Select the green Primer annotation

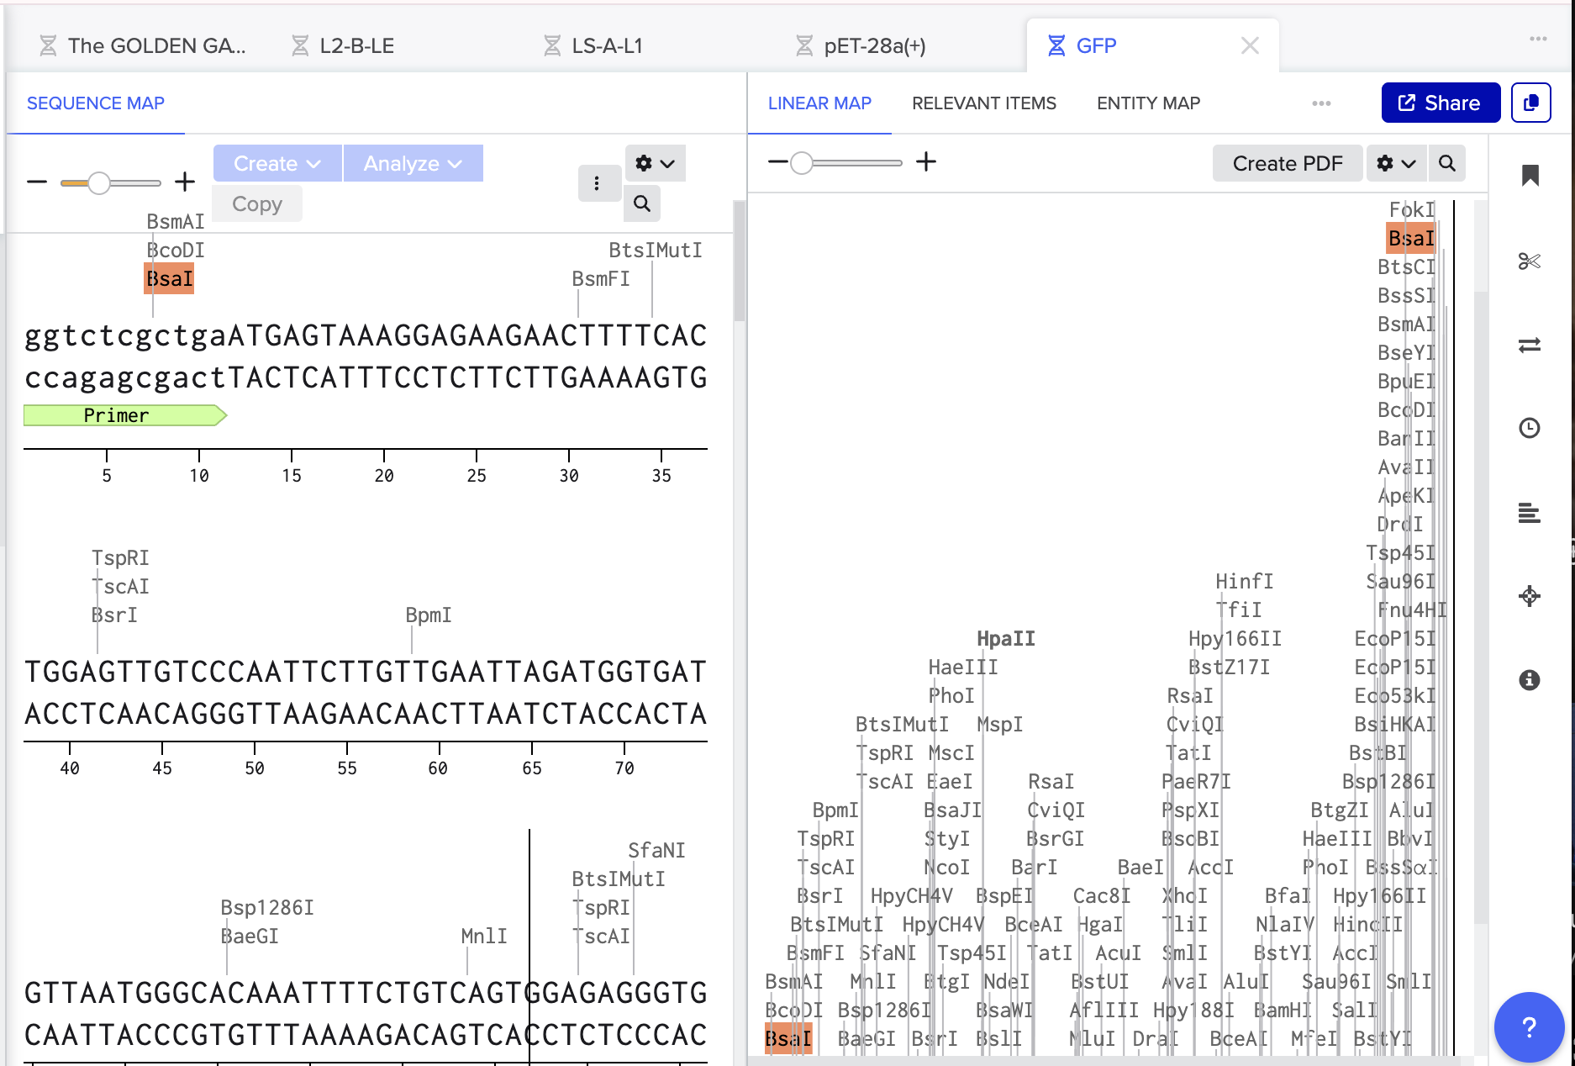click(125, 415)
